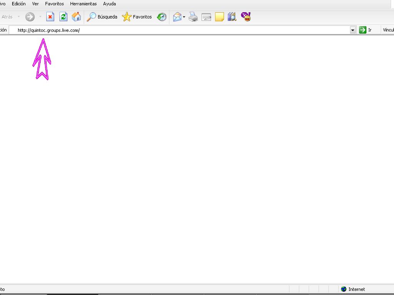Open the Favoritos star toolbar button

click(x=137, y=17)
